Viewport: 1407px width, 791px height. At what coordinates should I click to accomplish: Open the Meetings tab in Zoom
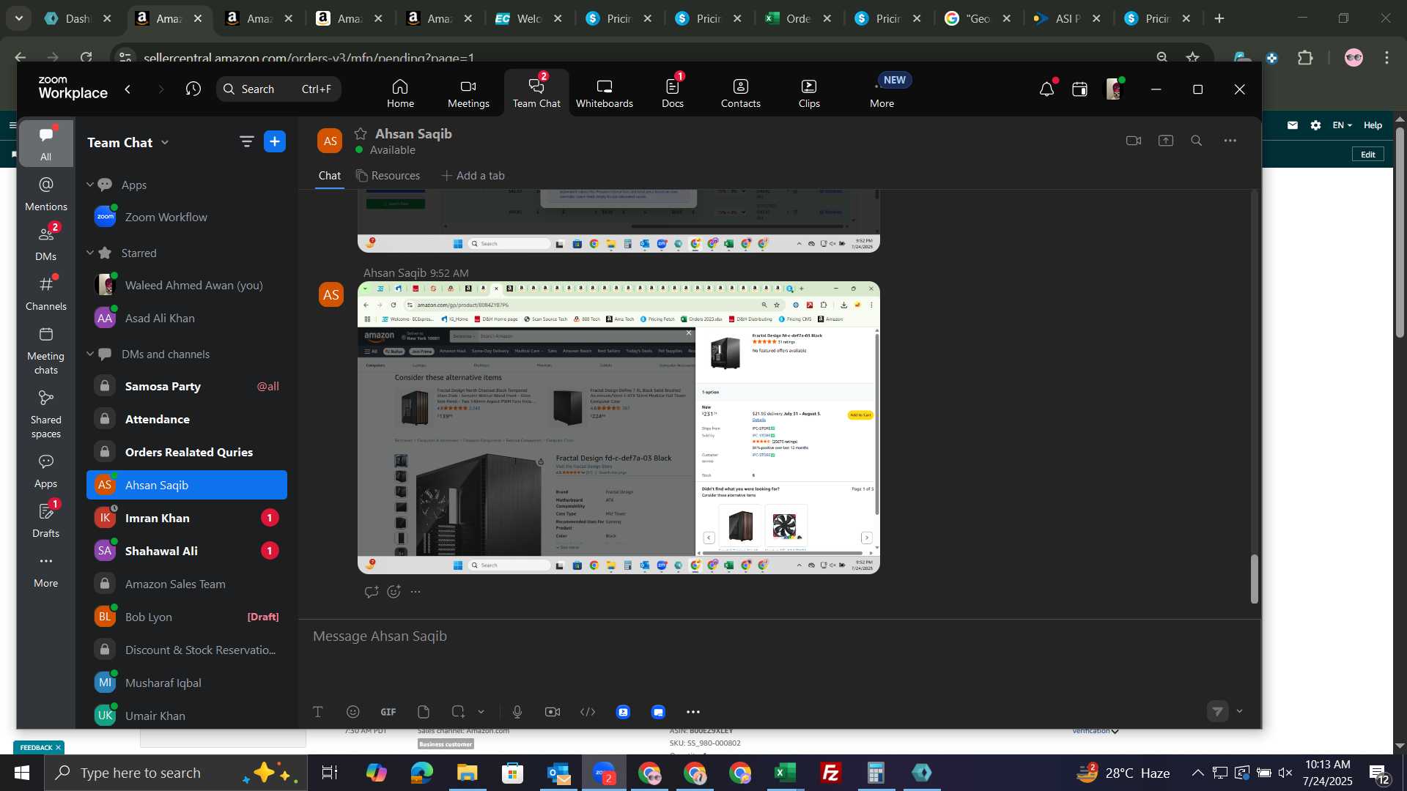[468, 93]
